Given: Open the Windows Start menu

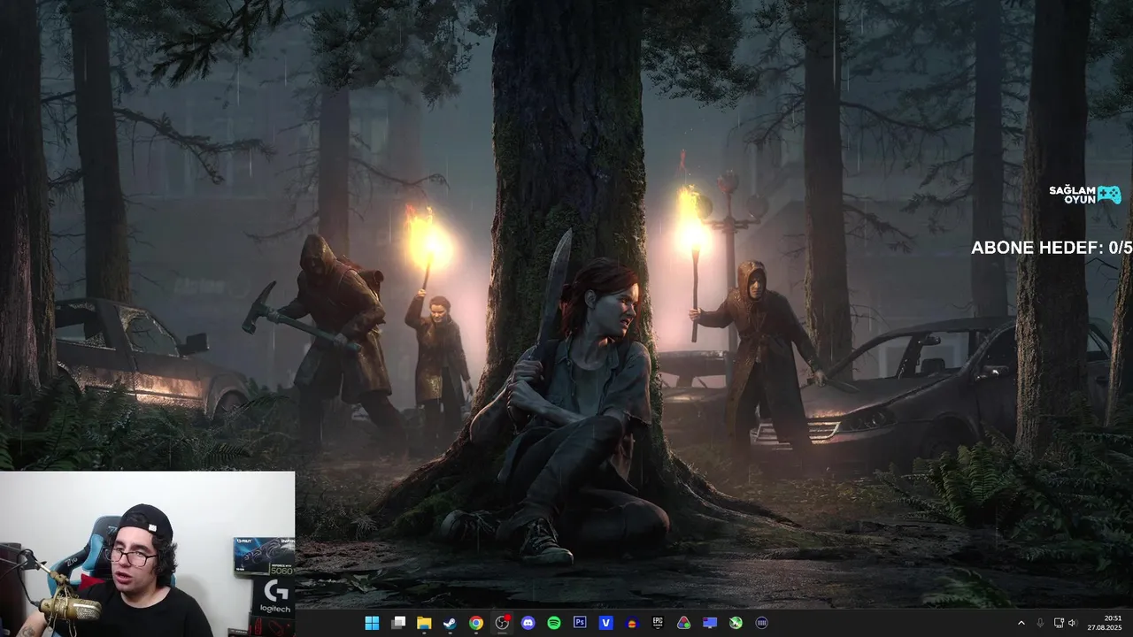Looking at the screenshot, I should (372, 623).
